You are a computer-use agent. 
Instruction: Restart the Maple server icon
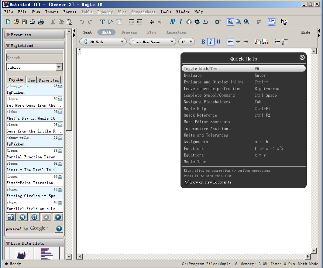205,22
